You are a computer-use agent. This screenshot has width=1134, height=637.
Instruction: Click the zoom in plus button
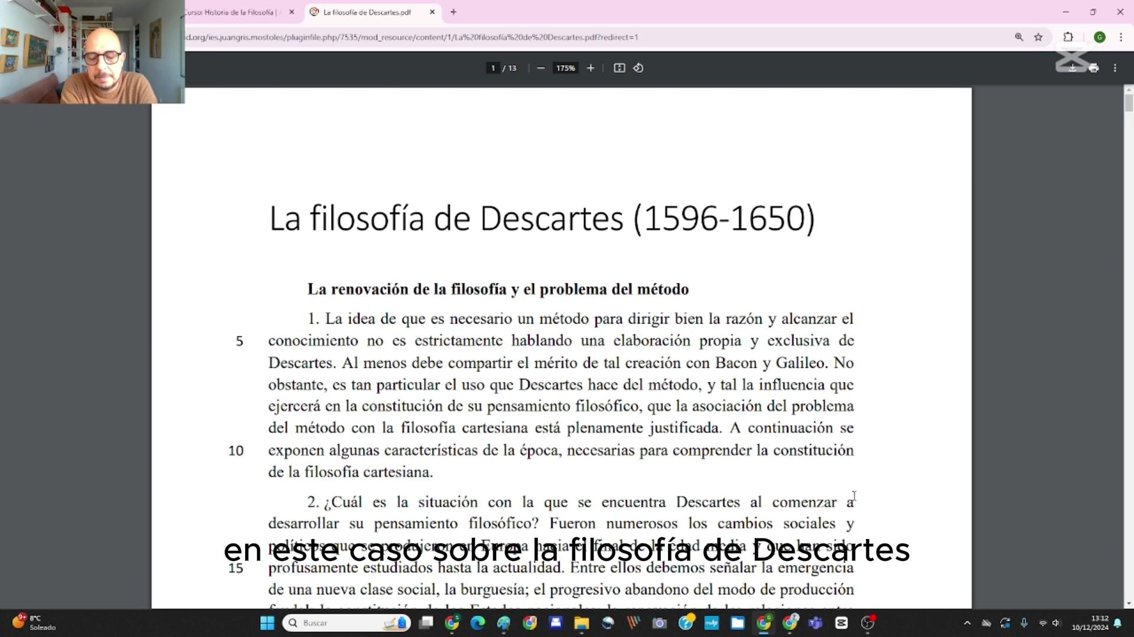click(590, 68)
